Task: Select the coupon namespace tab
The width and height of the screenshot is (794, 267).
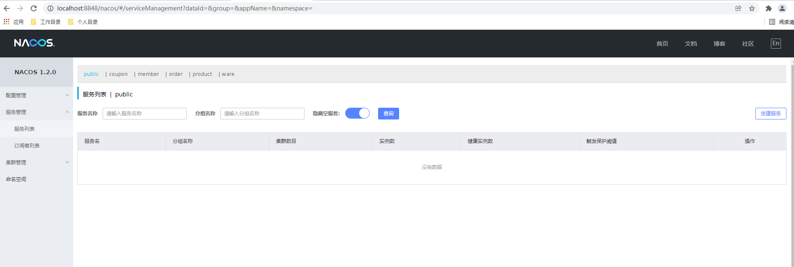Action: click(x=118, y=74)
